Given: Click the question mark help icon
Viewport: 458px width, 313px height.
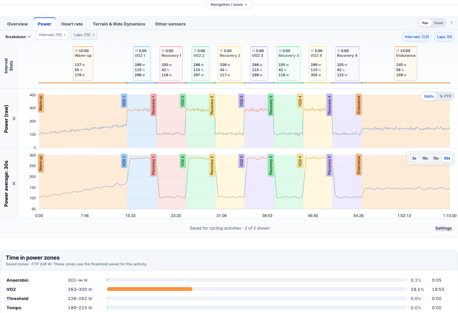Looking at the screenshot, I should point(452,23).
